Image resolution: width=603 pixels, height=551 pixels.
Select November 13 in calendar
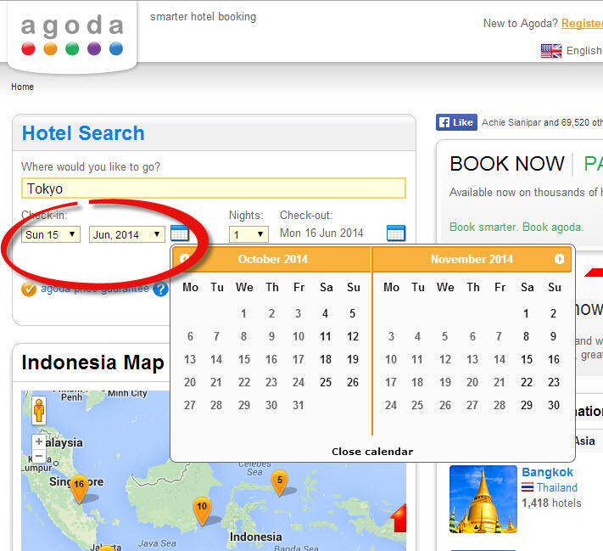472,359
